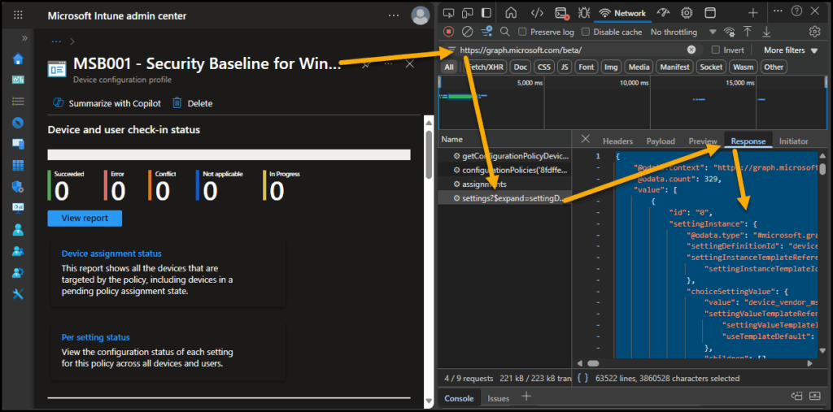The image size is (833, 412).
Task: Open Home in the Intune sidebar
Action: (18, 59)
